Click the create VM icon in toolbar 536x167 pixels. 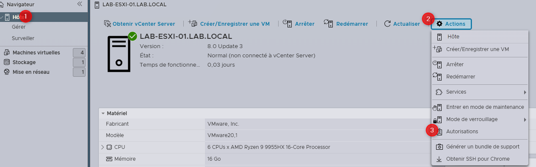193,24
